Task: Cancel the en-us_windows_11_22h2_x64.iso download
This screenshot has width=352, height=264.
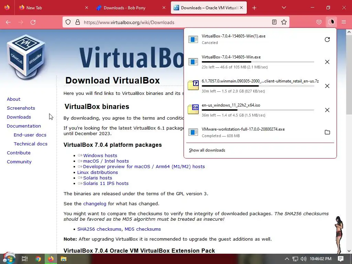Action: [327, 110]
